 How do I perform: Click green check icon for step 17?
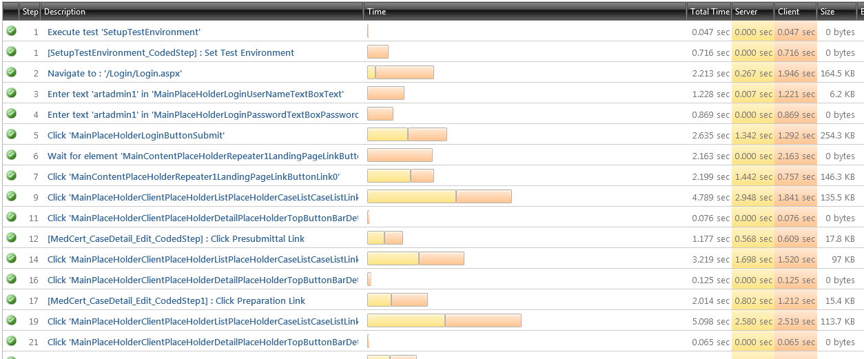(11, 300)
